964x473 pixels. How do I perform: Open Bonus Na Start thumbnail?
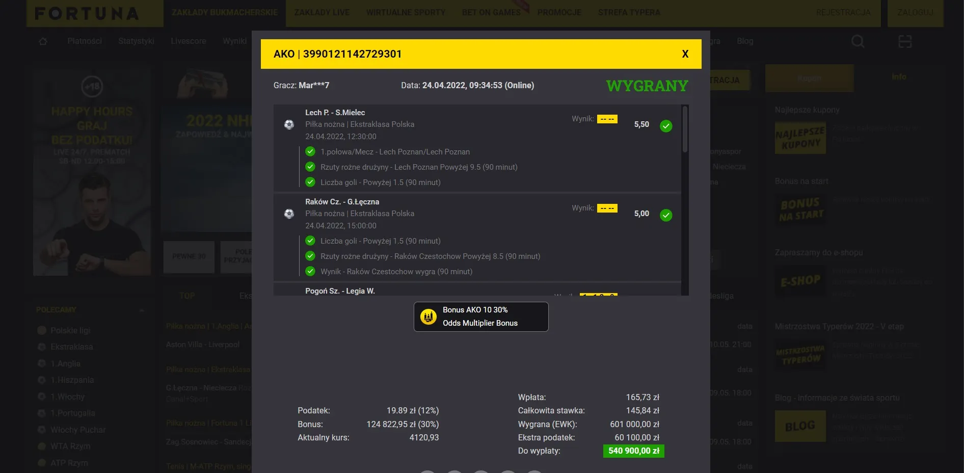pos(800,209)
